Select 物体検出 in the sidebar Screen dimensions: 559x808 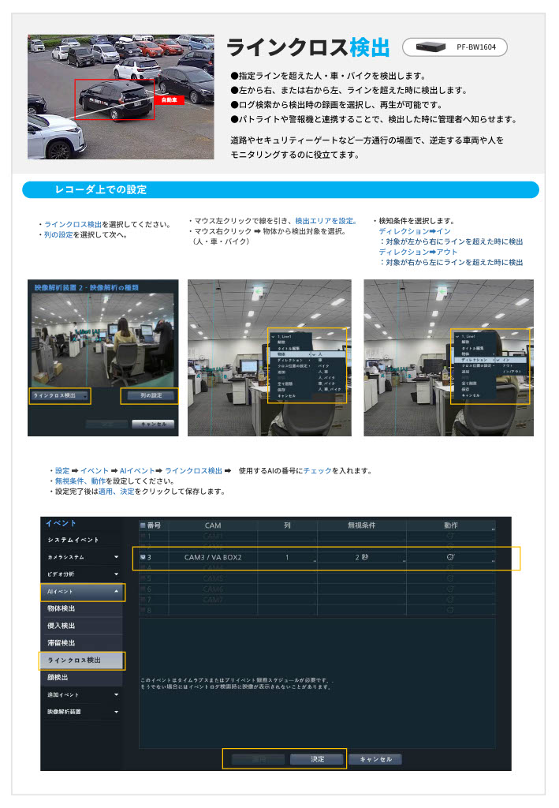(82, 608)
